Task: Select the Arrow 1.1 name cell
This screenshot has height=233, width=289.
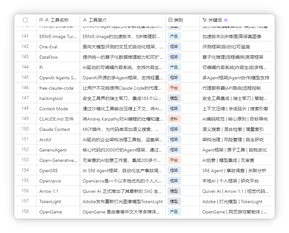Action: (x=58, y=191)
